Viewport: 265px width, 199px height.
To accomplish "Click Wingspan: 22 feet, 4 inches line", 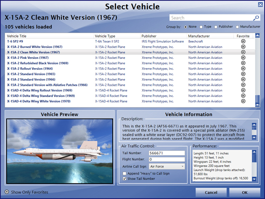I will (x=212, y=161).
